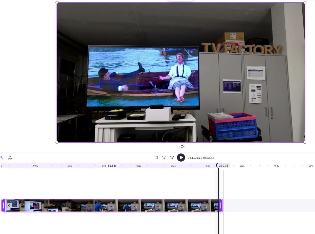The height and width of the screenshot is (234, 315).
Task: Jump to 0:10 on the timeline ruler
Action: [x=70, y=166]
